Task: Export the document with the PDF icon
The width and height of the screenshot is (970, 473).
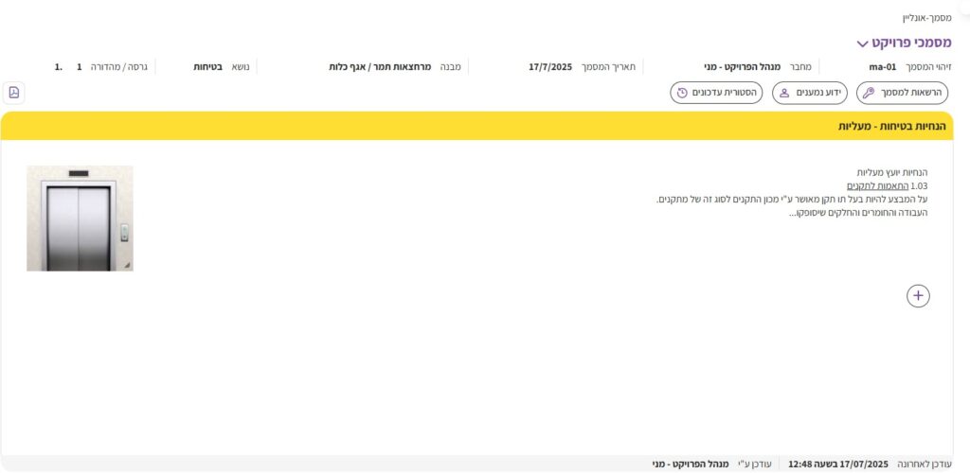Action: [x=13, y=92]
